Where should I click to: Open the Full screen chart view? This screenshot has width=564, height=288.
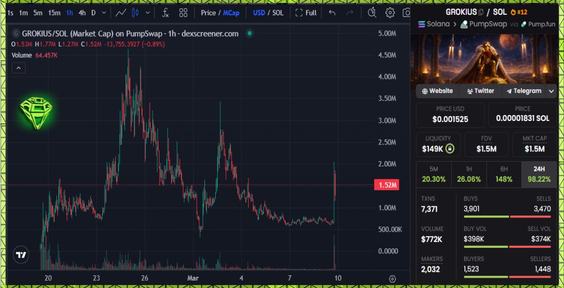click(x=306, y=13)
